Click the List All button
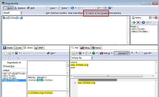The height and width of the screenshot is (97, 159). [146, 53]
